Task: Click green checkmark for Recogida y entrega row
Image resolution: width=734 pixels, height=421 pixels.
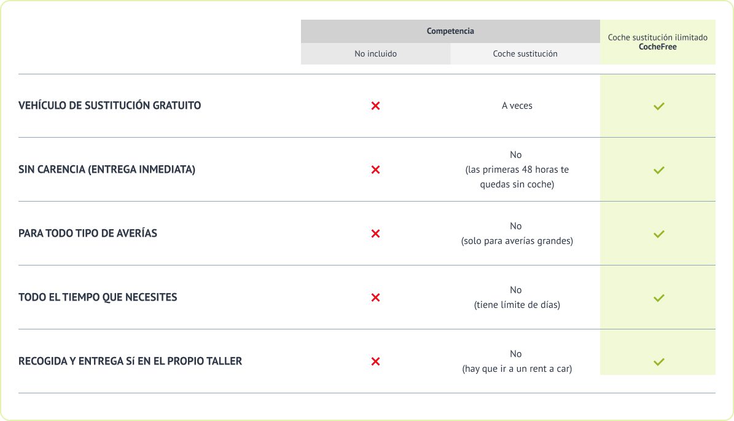Action: [658, 362]
